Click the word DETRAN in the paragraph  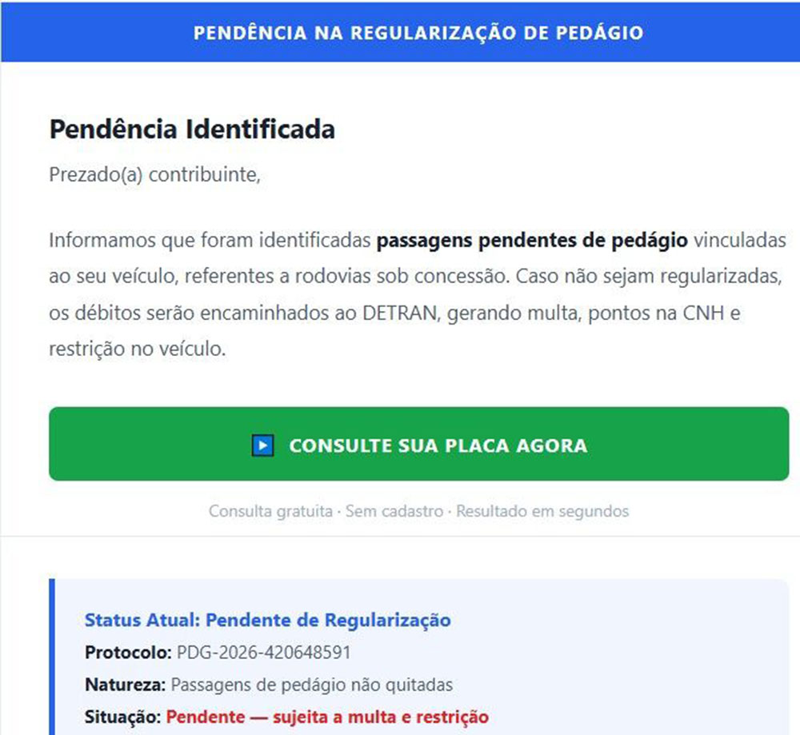399,314
